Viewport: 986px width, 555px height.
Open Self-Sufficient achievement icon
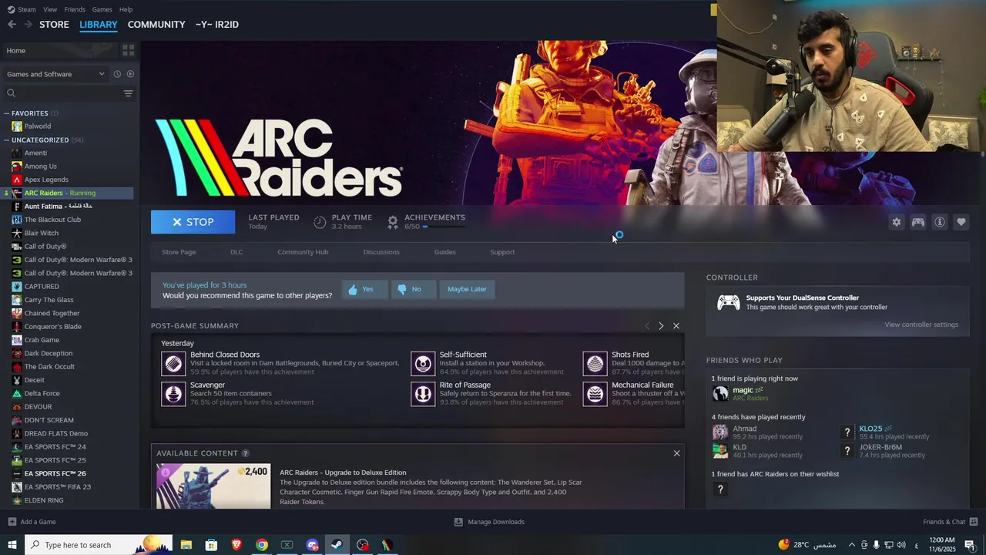pos(423,363)
